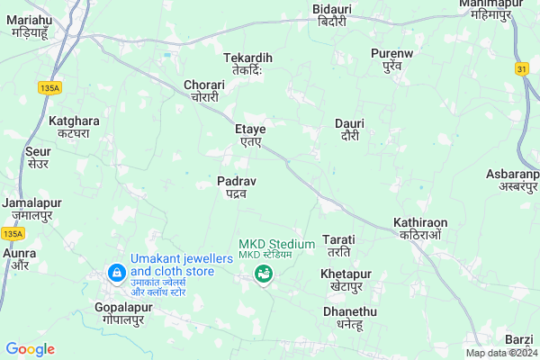
Task: Select the Padrav village label
Action: (x=237, y=187)
